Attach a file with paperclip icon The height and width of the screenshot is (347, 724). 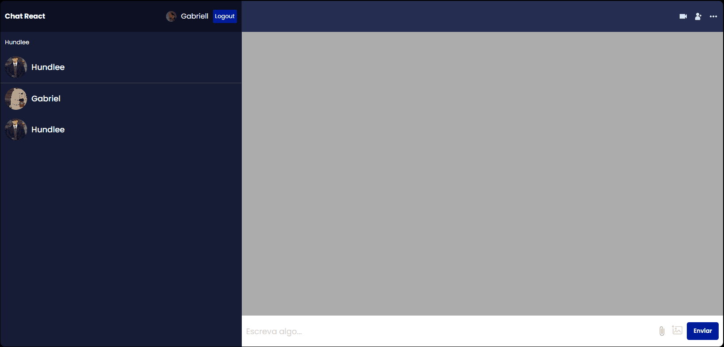click(662, 331)
